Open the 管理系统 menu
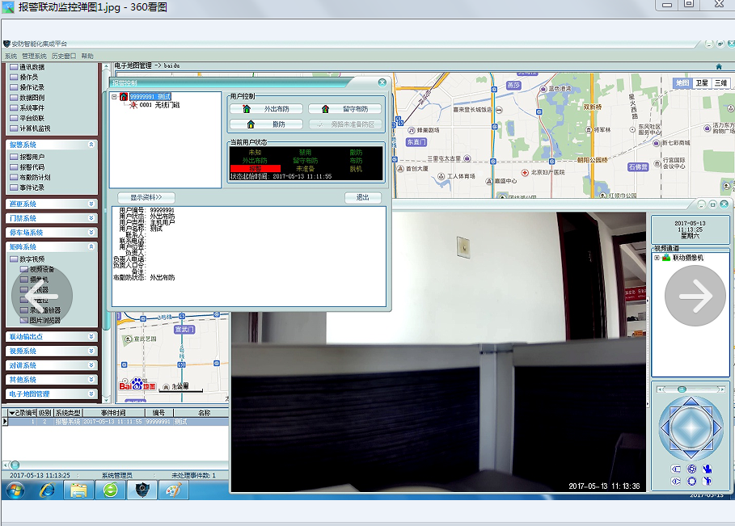 coord(36,57)
